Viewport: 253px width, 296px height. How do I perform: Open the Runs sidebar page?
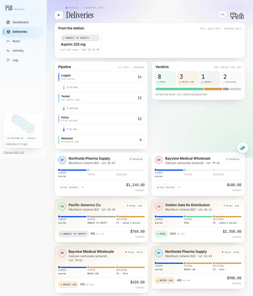[23, 41]
